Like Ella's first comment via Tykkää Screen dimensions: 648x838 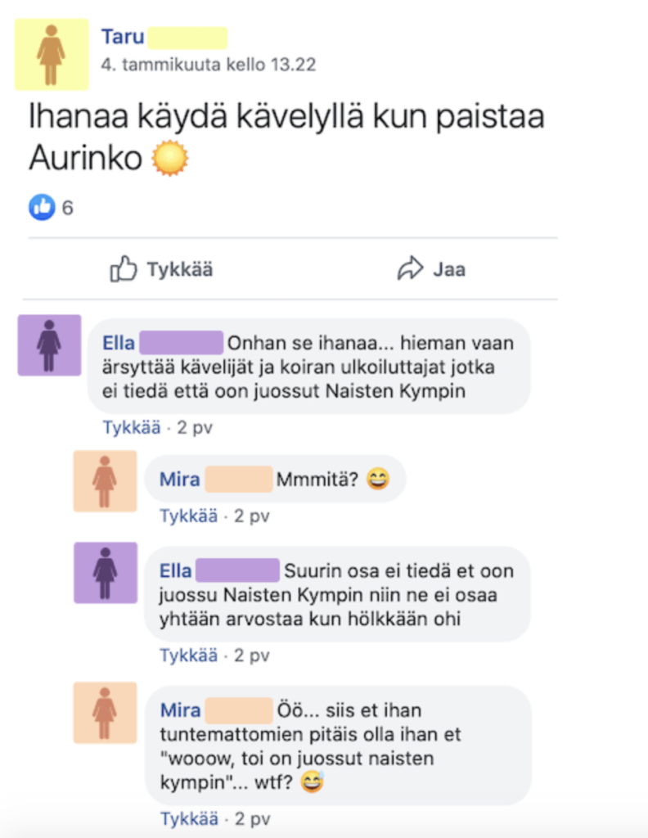pyautogui.click(x=132, y=427)
